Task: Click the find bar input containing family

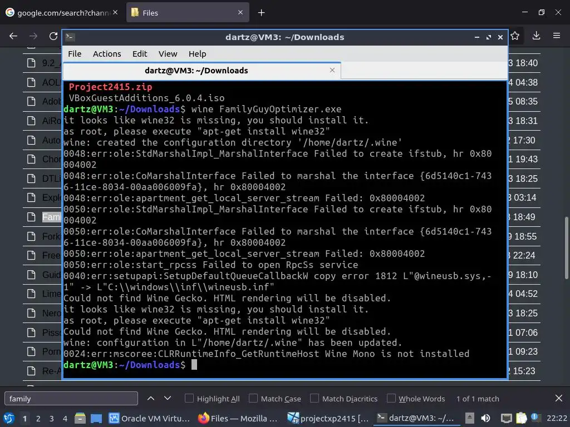Action: pos(71,398)
